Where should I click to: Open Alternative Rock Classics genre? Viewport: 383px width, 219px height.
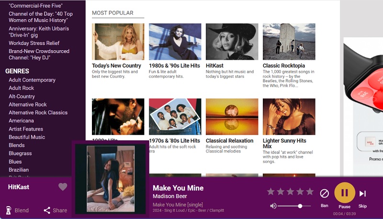[x=38, y=112]
